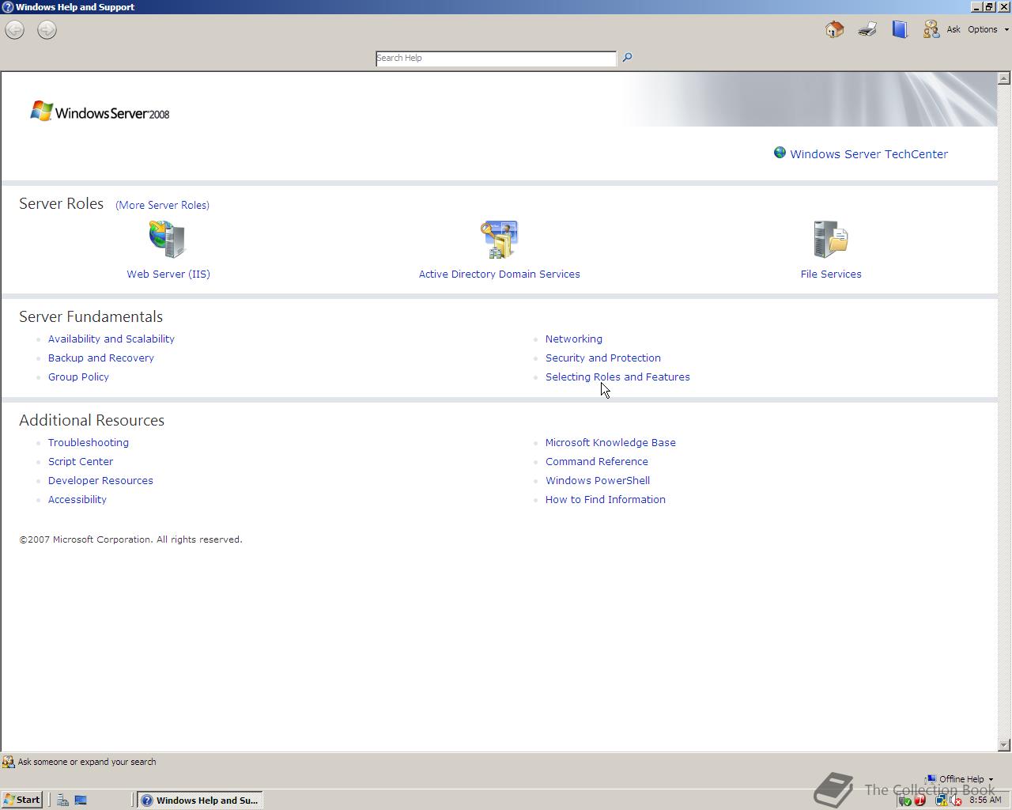
Task: Open Windows PowerShell link
Action: pyautogui.click(x=598, y=480)
